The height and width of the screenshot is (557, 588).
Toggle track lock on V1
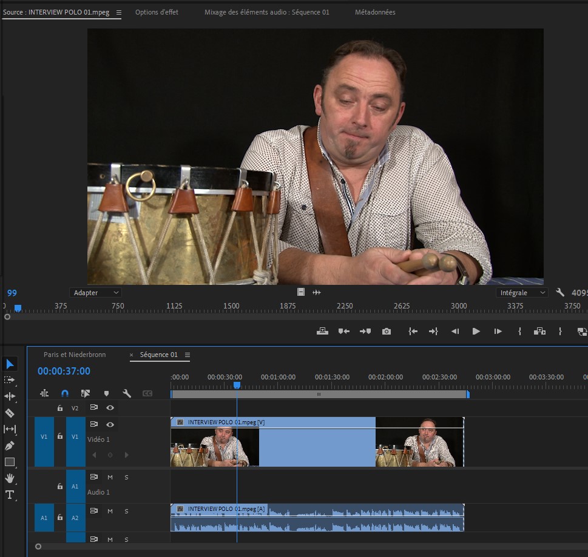pos(60,436)
